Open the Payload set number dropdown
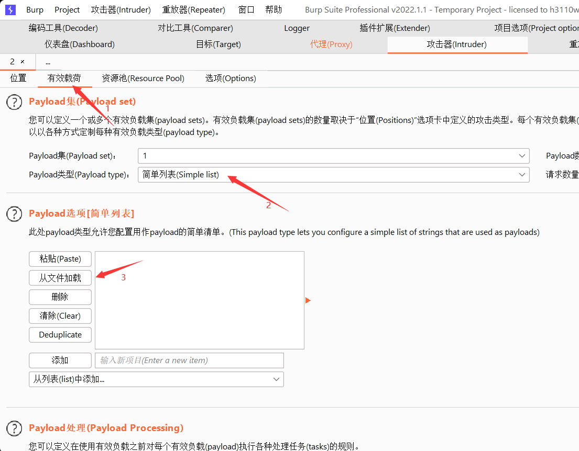Viewport: 579px width, 451px height. click(x=334, y=156)
